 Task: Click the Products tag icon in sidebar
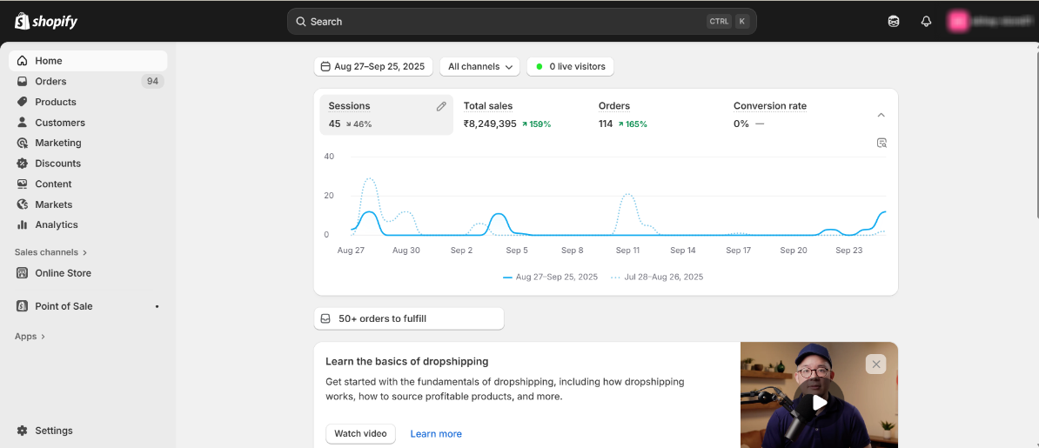[x=23, y=102]
